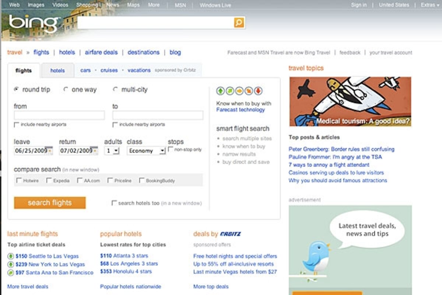Select the one way radio button
442x295 pixels.
(x=66, y=90)
